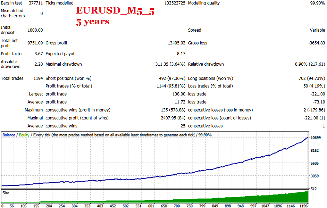This screenshot has width=327, height=208.
Task: Select average consecutive wins value 25
Action: click(183, 126)
